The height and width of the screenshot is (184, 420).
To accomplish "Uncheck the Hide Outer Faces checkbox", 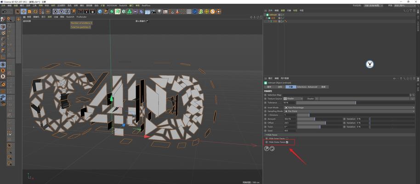I will [x=287, y=142].
